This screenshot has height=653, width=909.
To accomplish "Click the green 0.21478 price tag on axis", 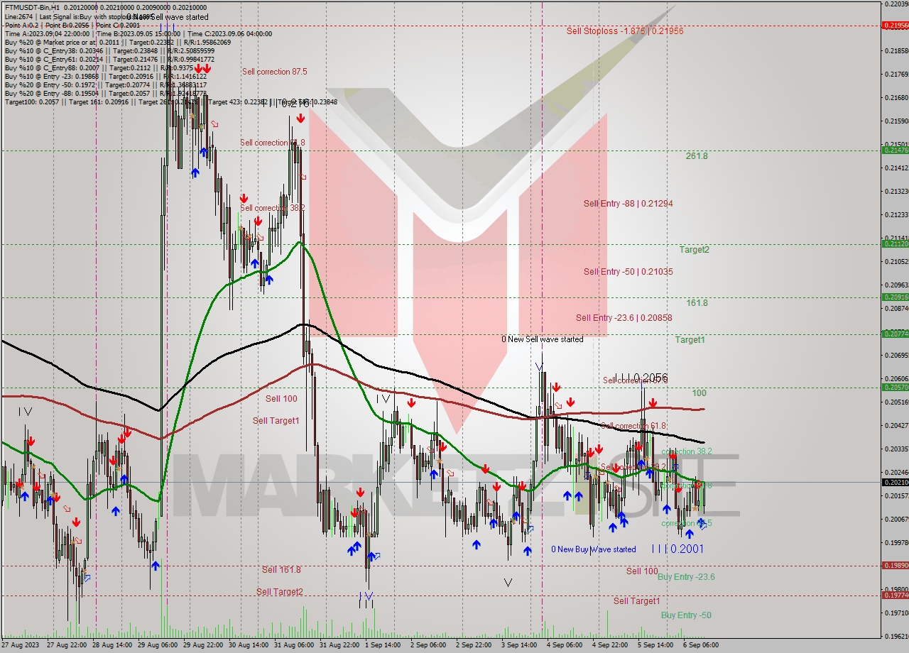I will click(896, 150).
